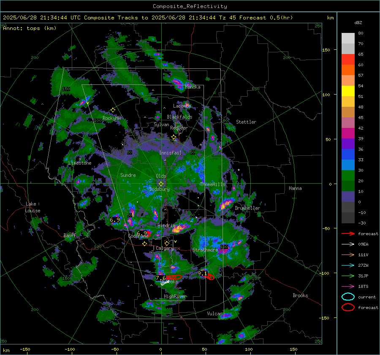Click the green legend swatch between 30 and 20 dBZ
Viewport: 380px width, 355px height.
(348, 176)
